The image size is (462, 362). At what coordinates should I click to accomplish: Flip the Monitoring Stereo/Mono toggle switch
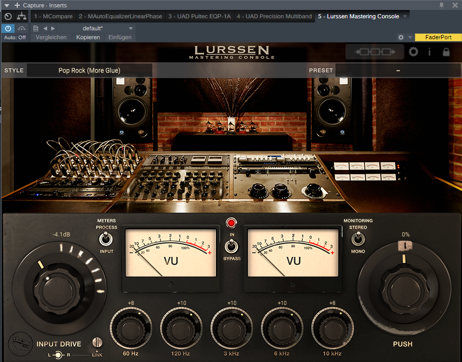[358, 239]
